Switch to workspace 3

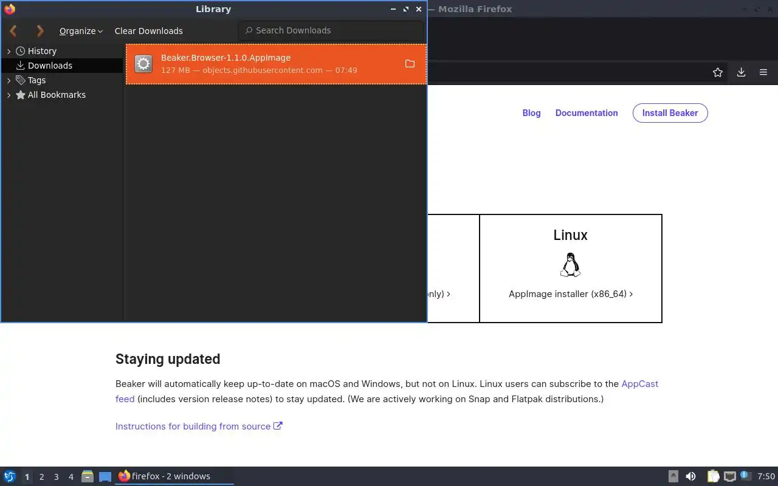pyautogui.click(x=56, y=477)
